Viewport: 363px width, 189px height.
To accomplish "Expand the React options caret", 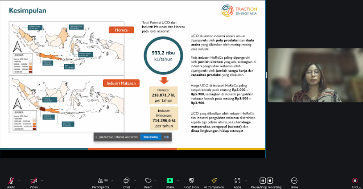I will click(x=155, y=180).
